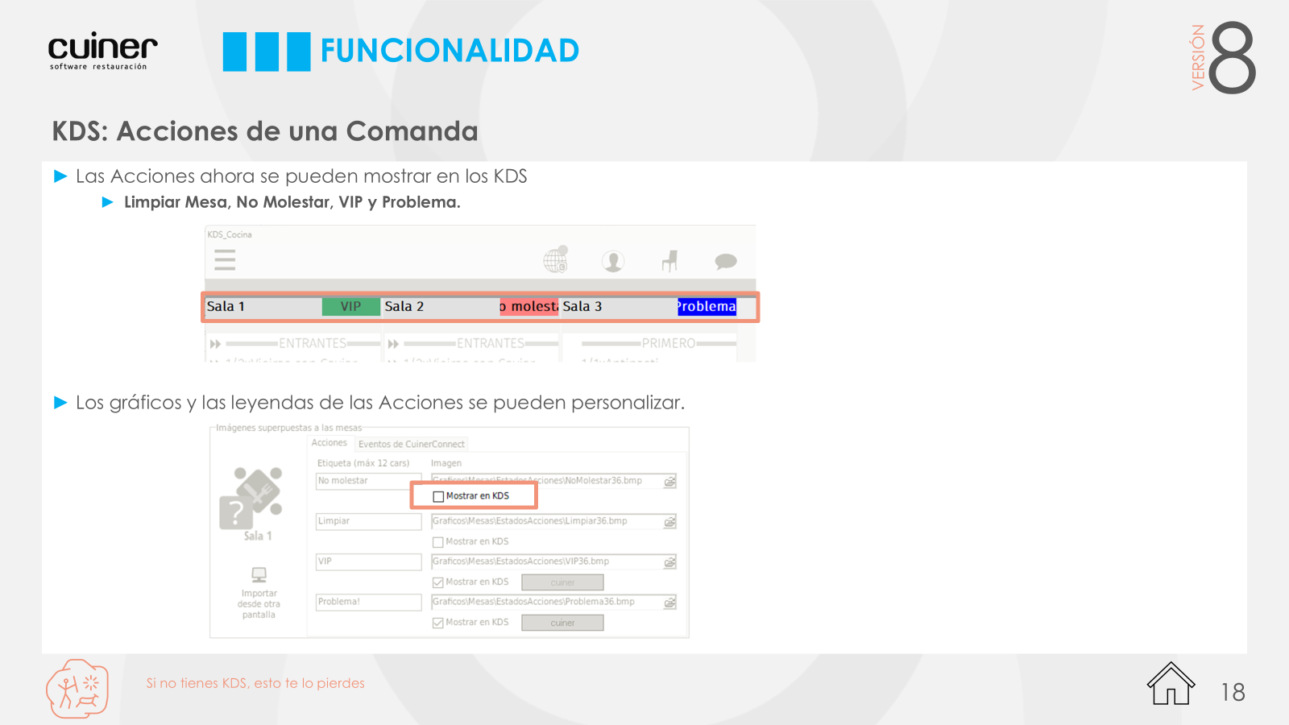Switch to Eventos de CuinerConnect tab
1289x725 pixels.
pyautogui.click(x=411, y=444)
